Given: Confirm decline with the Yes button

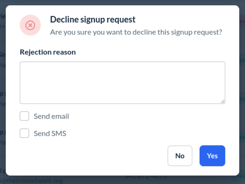Looking at the screenshot, I should tap(212, 156).
